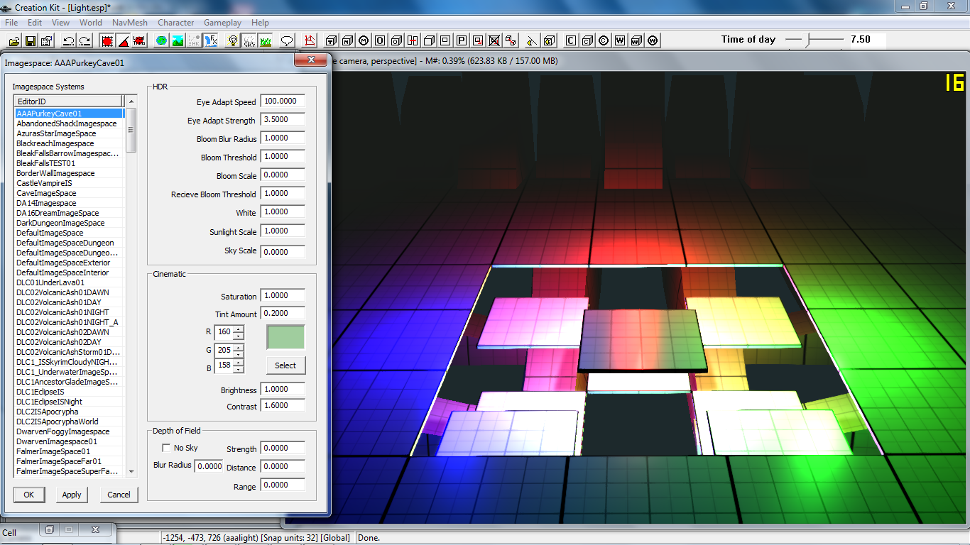Open the Gameplay menu
This screenshot has width=970, height=545.
point(222,23)
